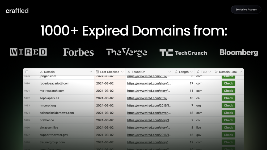Click the formula icon beside TLD
The image size is (267, 150).
click(198, 72)
